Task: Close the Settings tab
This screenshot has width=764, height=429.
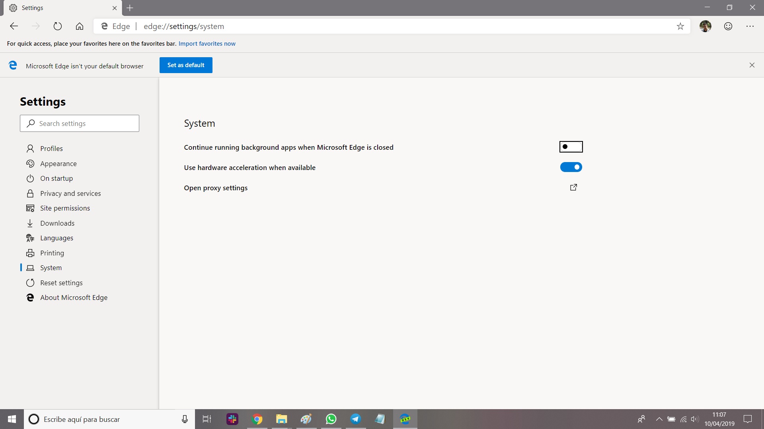Action: tap(115, 8)
